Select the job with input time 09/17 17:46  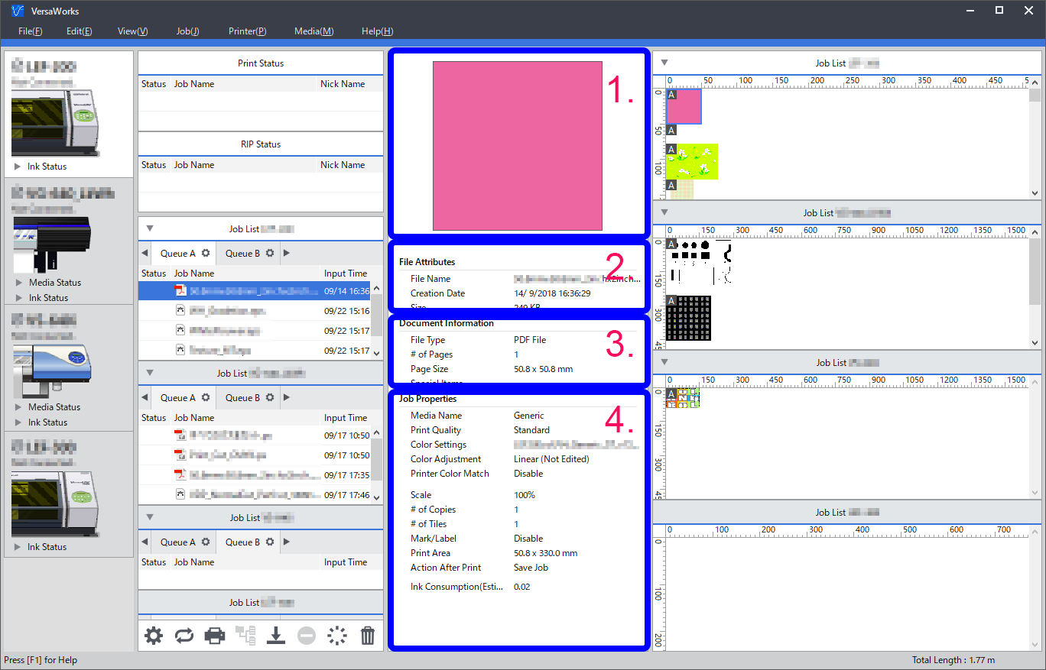point(252,495)
